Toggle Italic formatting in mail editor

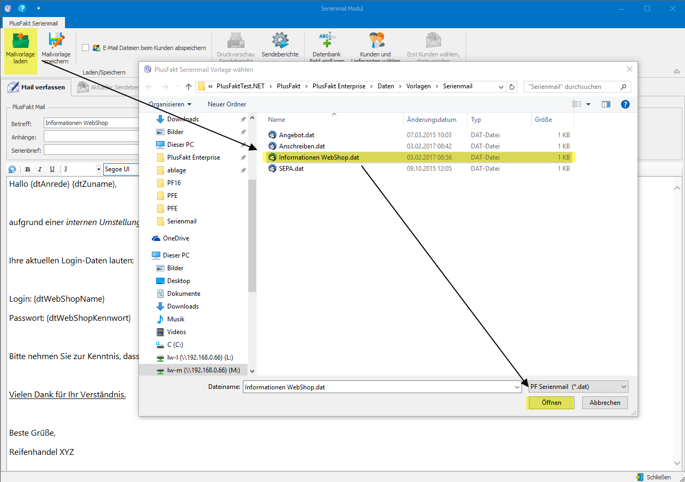39,170
